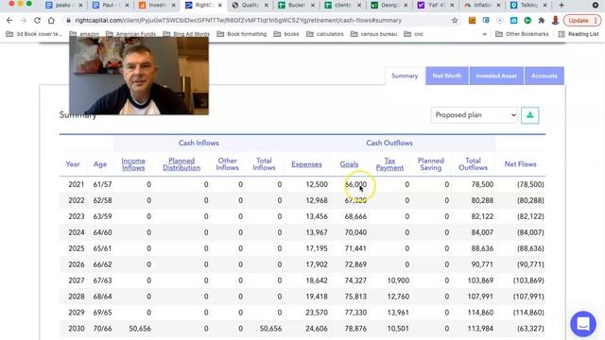Open the Goals column link

click(x=349, y=164)
